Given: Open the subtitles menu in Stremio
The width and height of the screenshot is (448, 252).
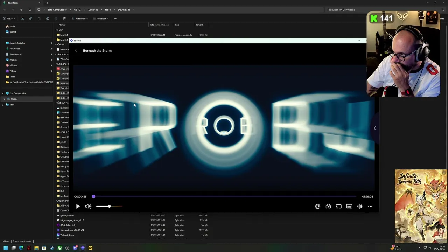Looking at the screenshot, I should pyautogui.click(x=349, y=206).
